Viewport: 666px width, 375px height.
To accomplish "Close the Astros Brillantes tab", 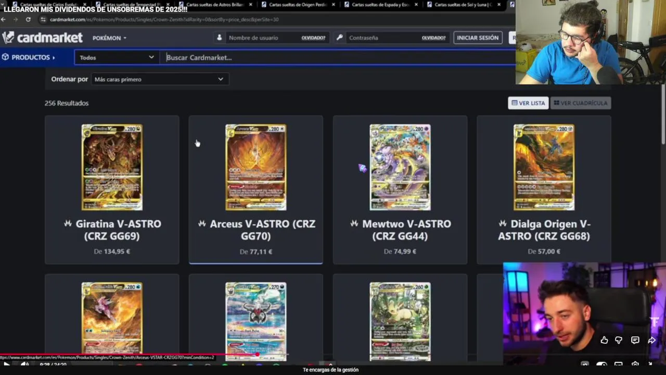I will click(250, 5).
